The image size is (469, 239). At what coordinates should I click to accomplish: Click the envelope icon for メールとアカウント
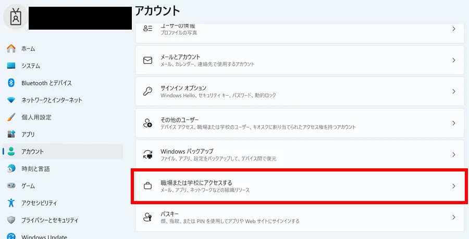147,60
